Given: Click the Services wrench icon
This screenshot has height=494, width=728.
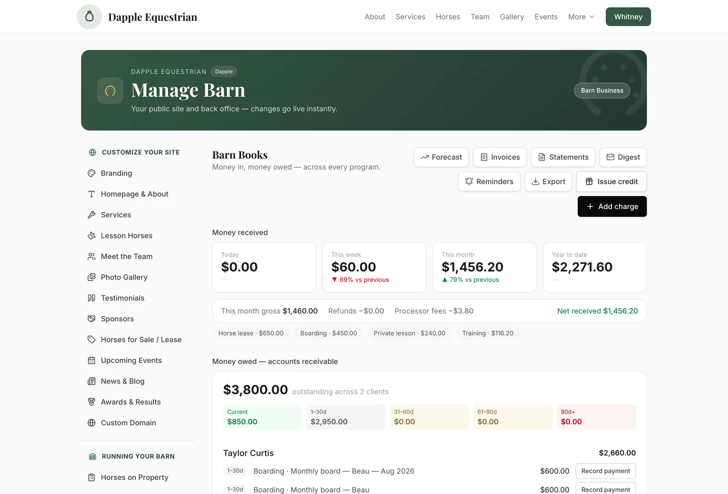Looking at the screenshot, I should tap(91, 215).
